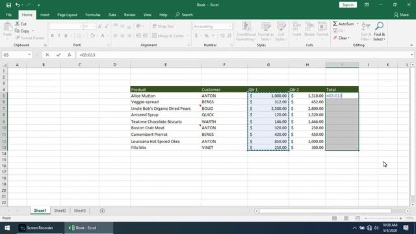Confirm formula with the checkmark button
The height and width of the screenshot is (234, 416).
58,55
